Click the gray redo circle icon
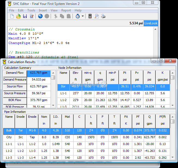Image resolution: width=178 pixels, height=168 pixels. pos(47,16)
